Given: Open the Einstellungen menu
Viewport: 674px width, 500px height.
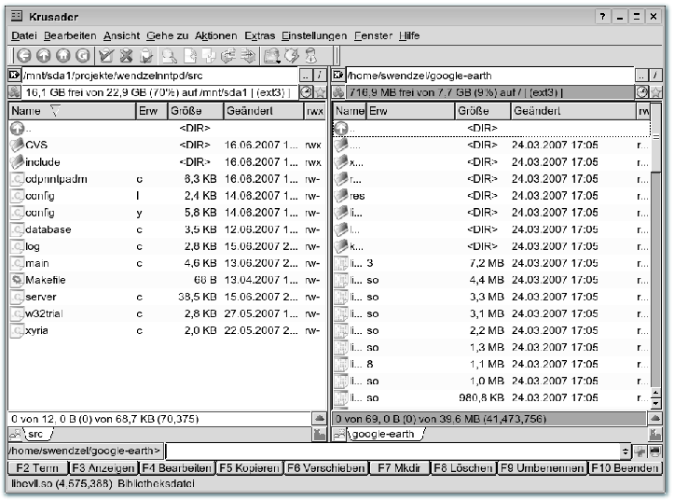Looking at the screenshot, I should point(314,35).
